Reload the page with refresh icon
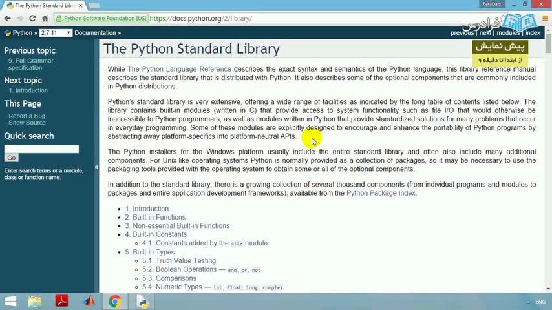Image resolution: width=552 pixels, height=310 pixels. [x=32, y=18]
